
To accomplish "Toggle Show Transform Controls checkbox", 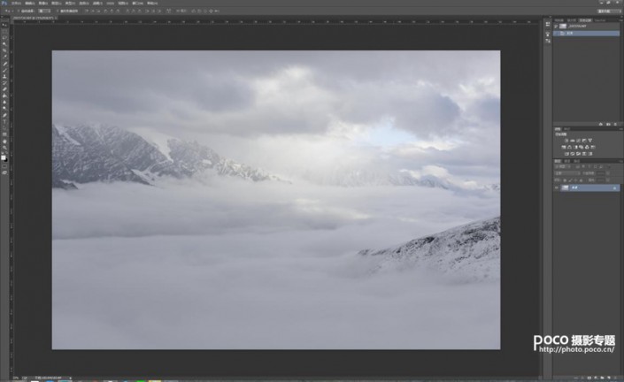I will (x=59, y=11).
